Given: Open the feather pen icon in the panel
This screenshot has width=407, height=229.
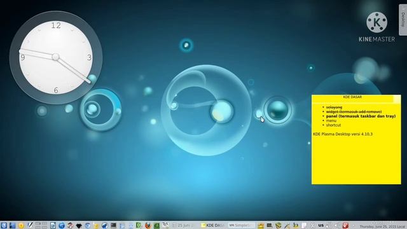Looking at the screenshot, I should [x=30, y=225].
